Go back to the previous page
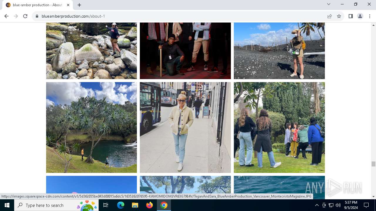The height and width of the screenshot is (211, 376). point(6,16)
